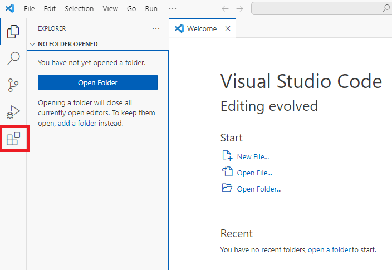Click New File... under Start
This screenshot has height=270, width=392.
point(253,156)
